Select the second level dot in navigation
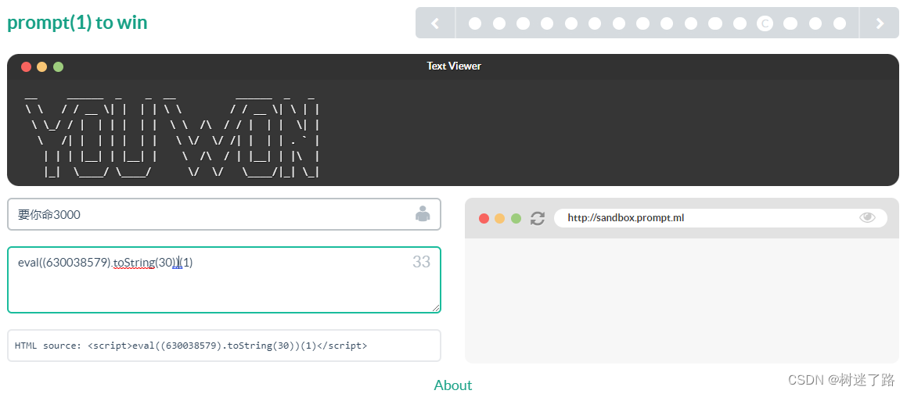The height and width of the screenshot is (394, 907). 499,23
